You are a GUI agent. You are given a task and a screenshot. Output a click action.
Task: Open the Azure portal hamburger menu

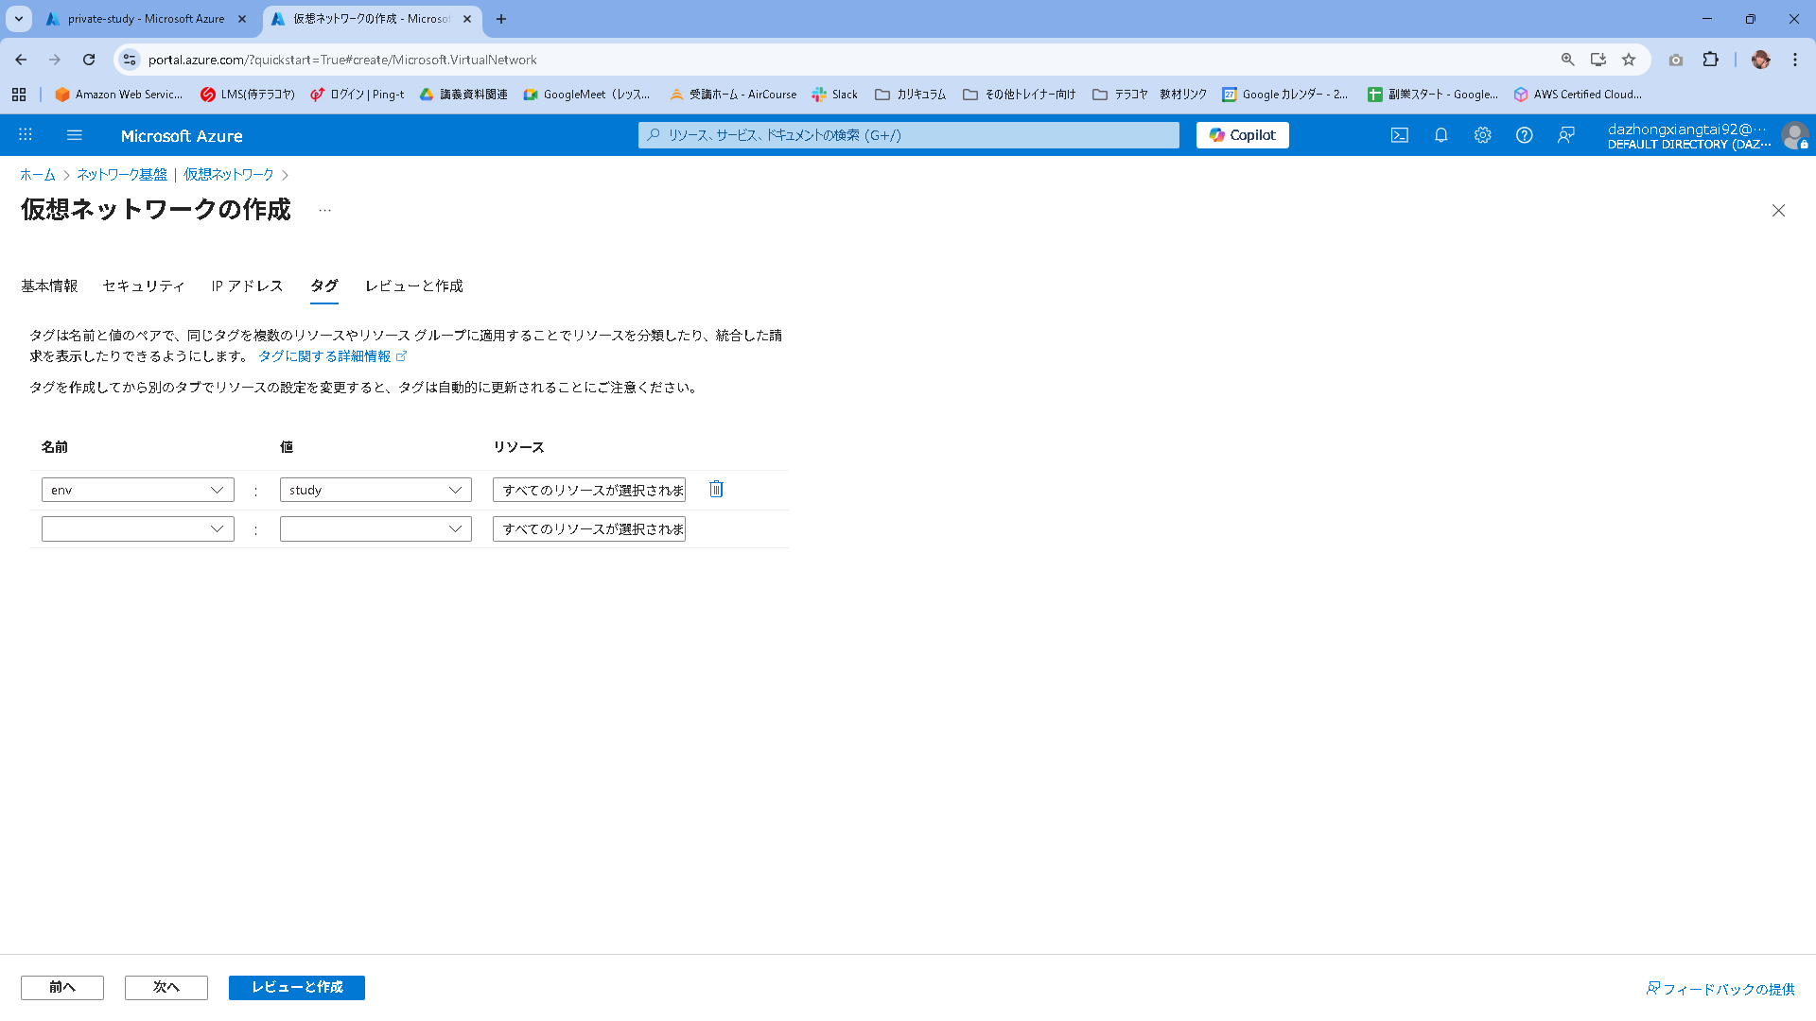point(75,135)
